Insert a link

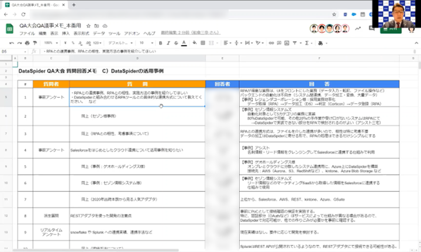pyautogui.click(x=271, y=43)
